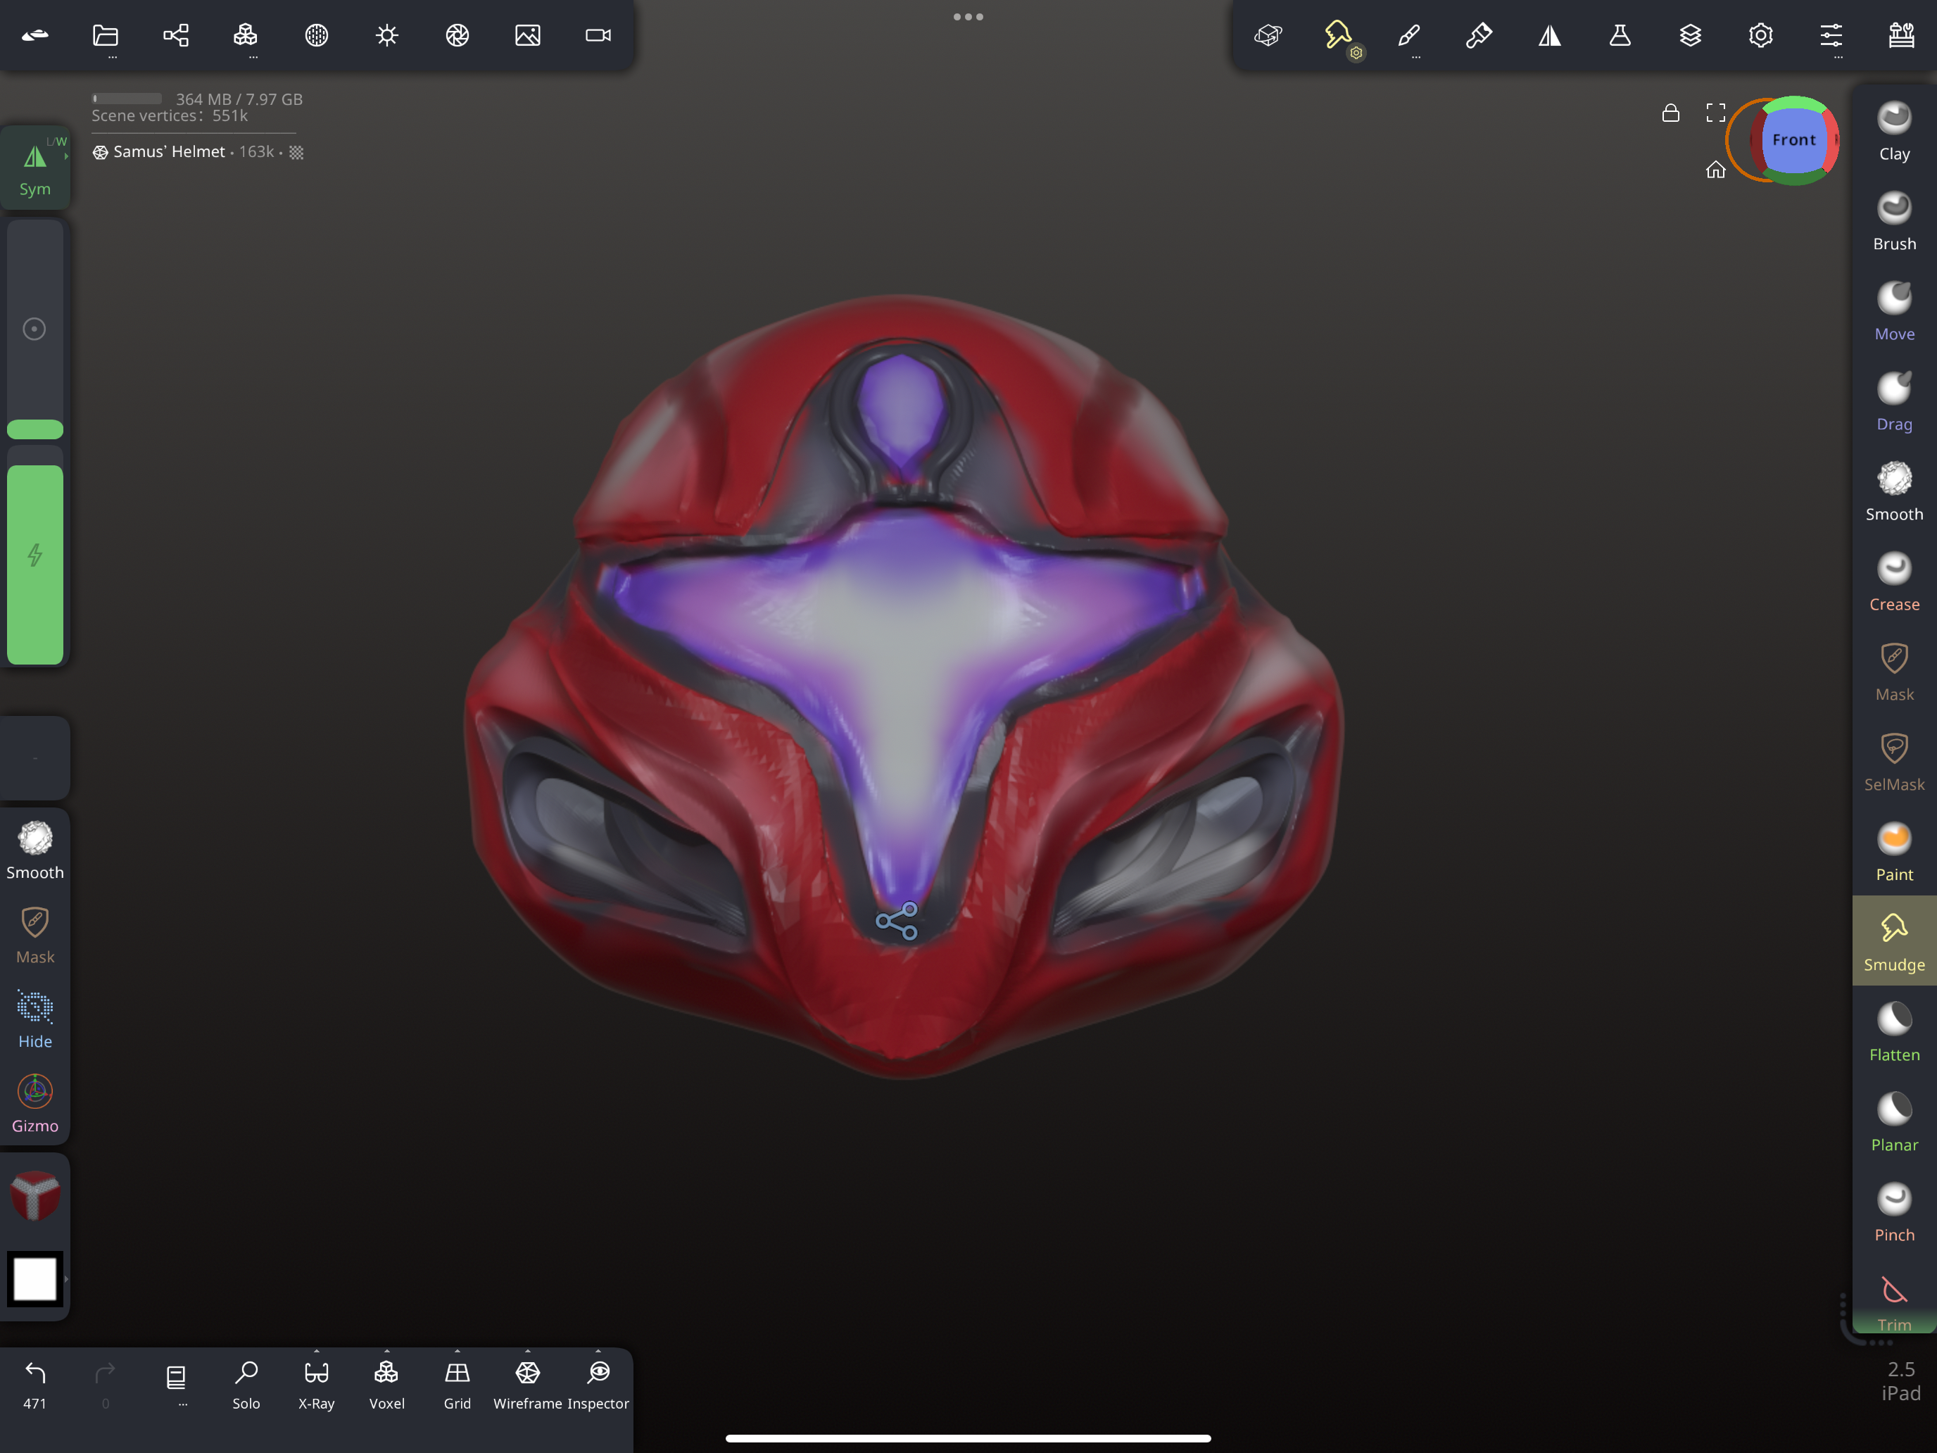The height and width of the screenshot is (1453, 1937).
Task: Toggle Solo mode
Action: click(246, 1385)
